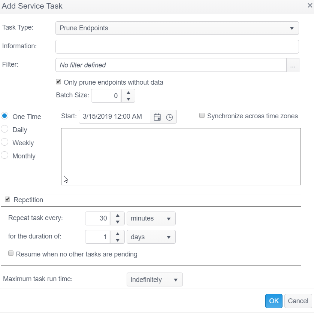Open the clock time picker icon
Viewport: 314px width, 313px height.
pyautogui.click(x=169, y=117)
